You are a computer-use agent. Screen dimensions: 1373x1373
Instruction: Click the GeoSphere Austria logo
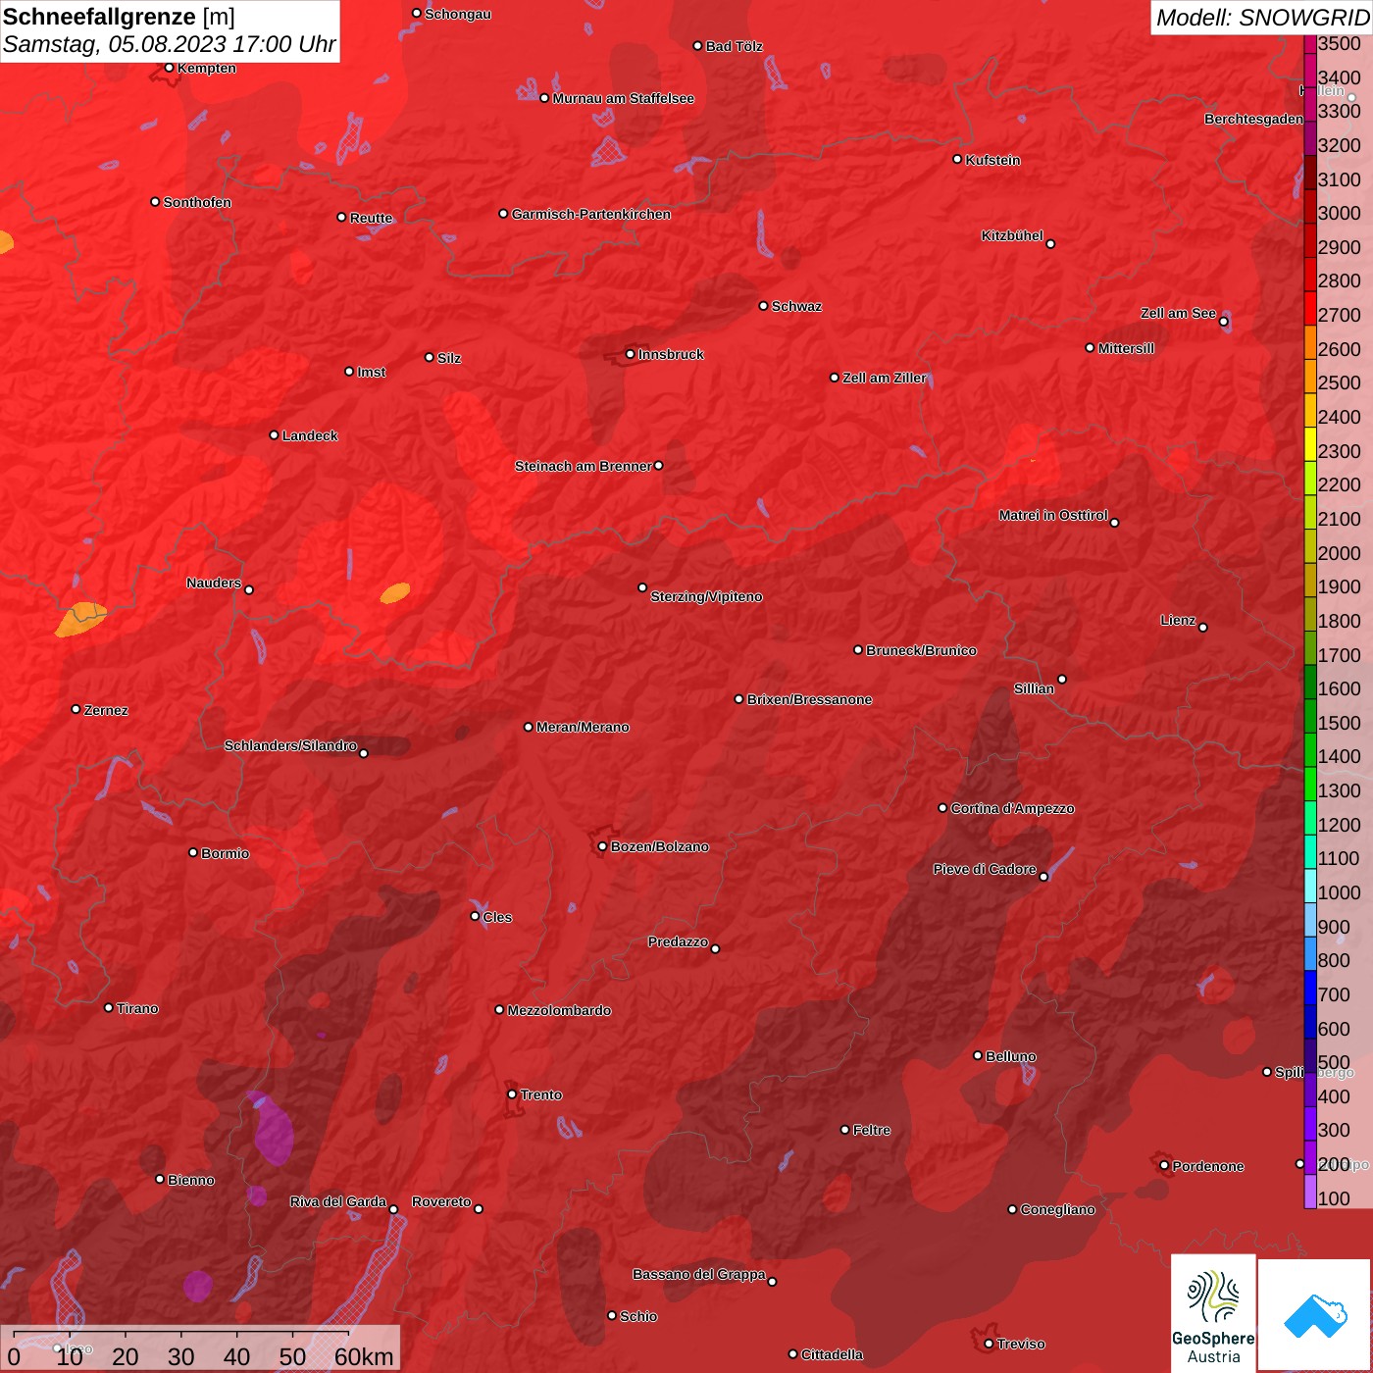tap(1213, 1314)
